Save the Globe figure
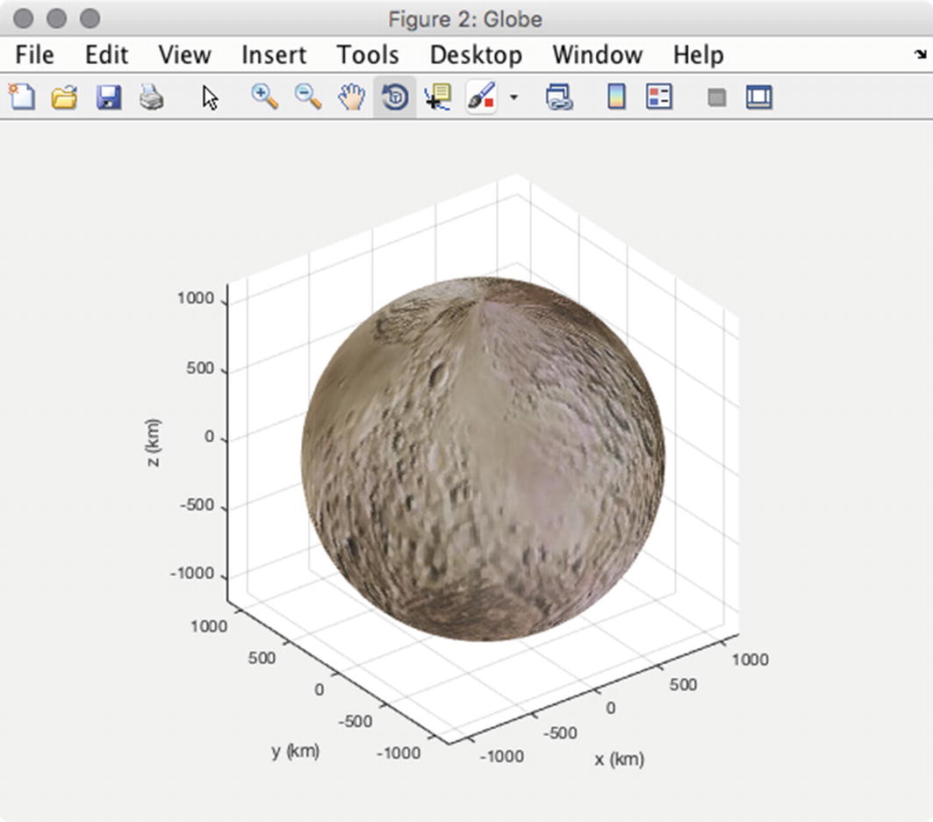Image resolution: width=933 pixels, height=822 pixels. click(x=107, y=97)
